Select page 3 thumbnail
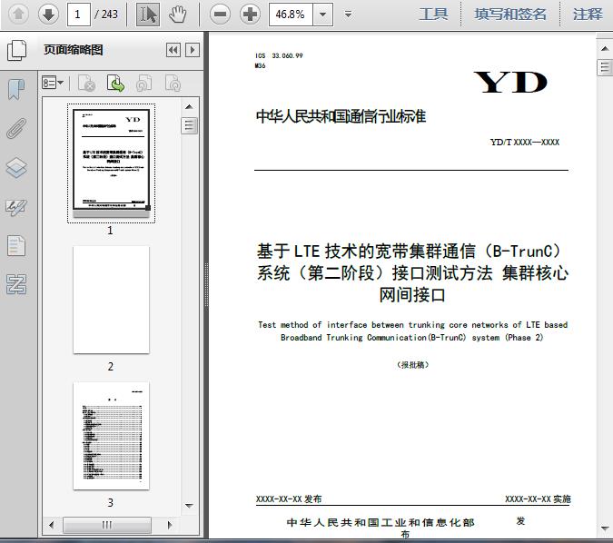613x543 pixels. click(x=111, y=436)
